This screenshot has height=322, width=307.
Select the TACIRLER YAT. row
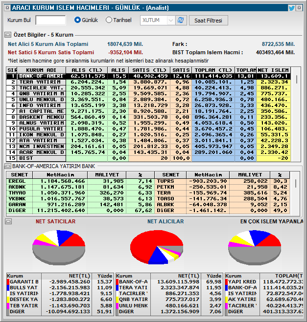148,88
